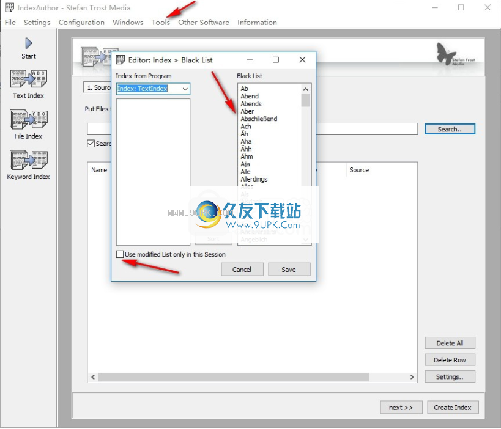
Task: Click the Create Index button
Action: click(453, 407)
